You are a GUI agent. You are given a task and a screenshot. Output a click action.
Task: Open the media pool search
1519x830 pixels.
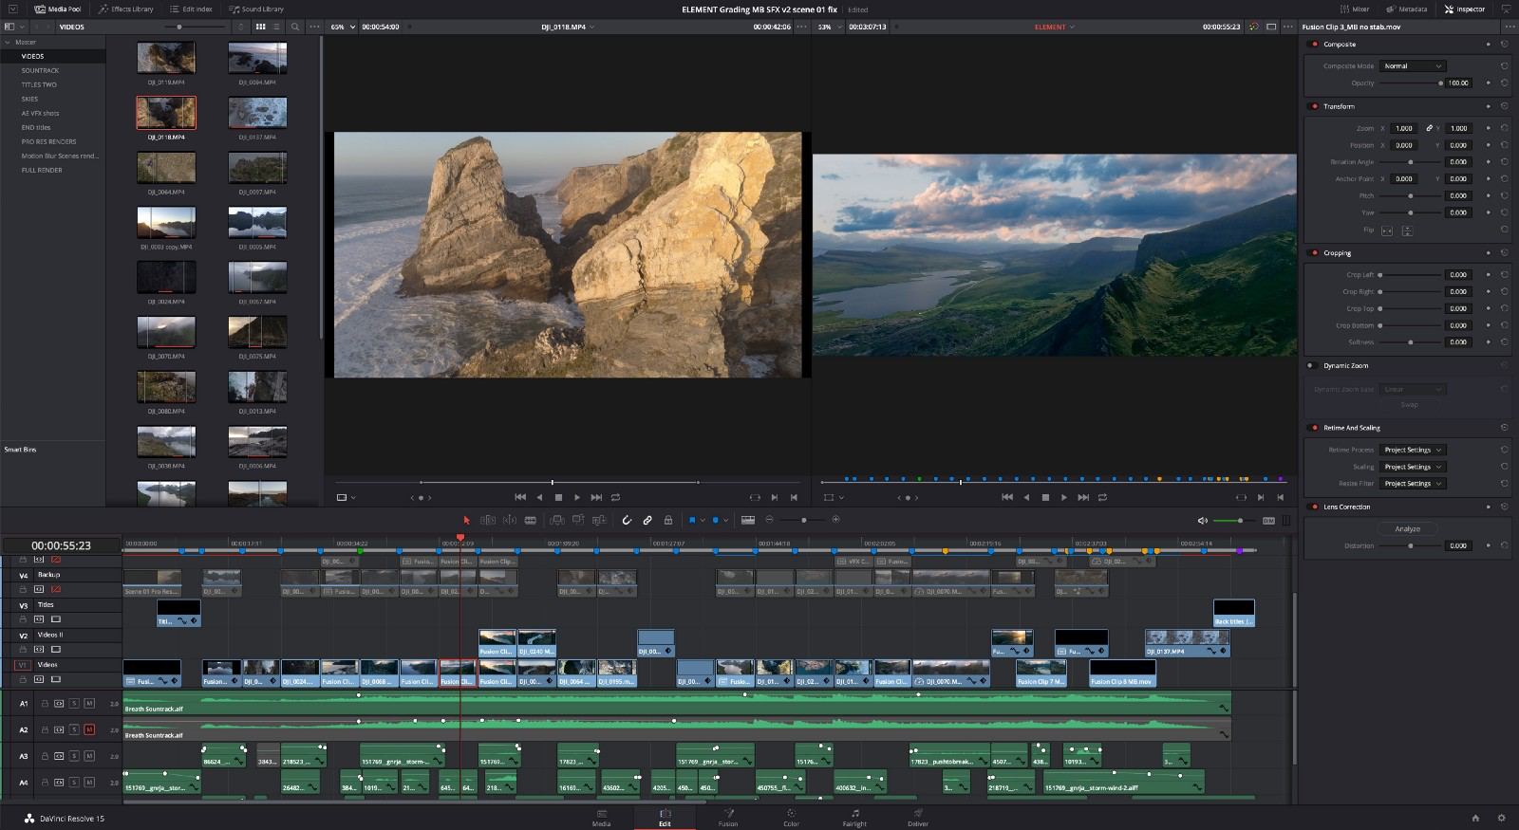pyautogui.click(x=295, y=27)
